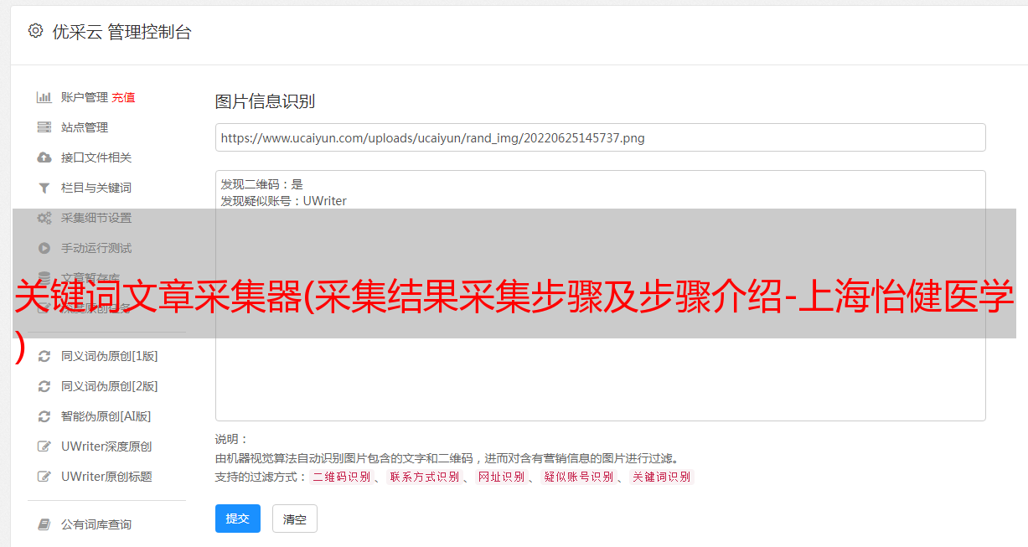This screenshot has width=1028, height=547.
Task: Click the 清空 button
Action: pos(295,519)
